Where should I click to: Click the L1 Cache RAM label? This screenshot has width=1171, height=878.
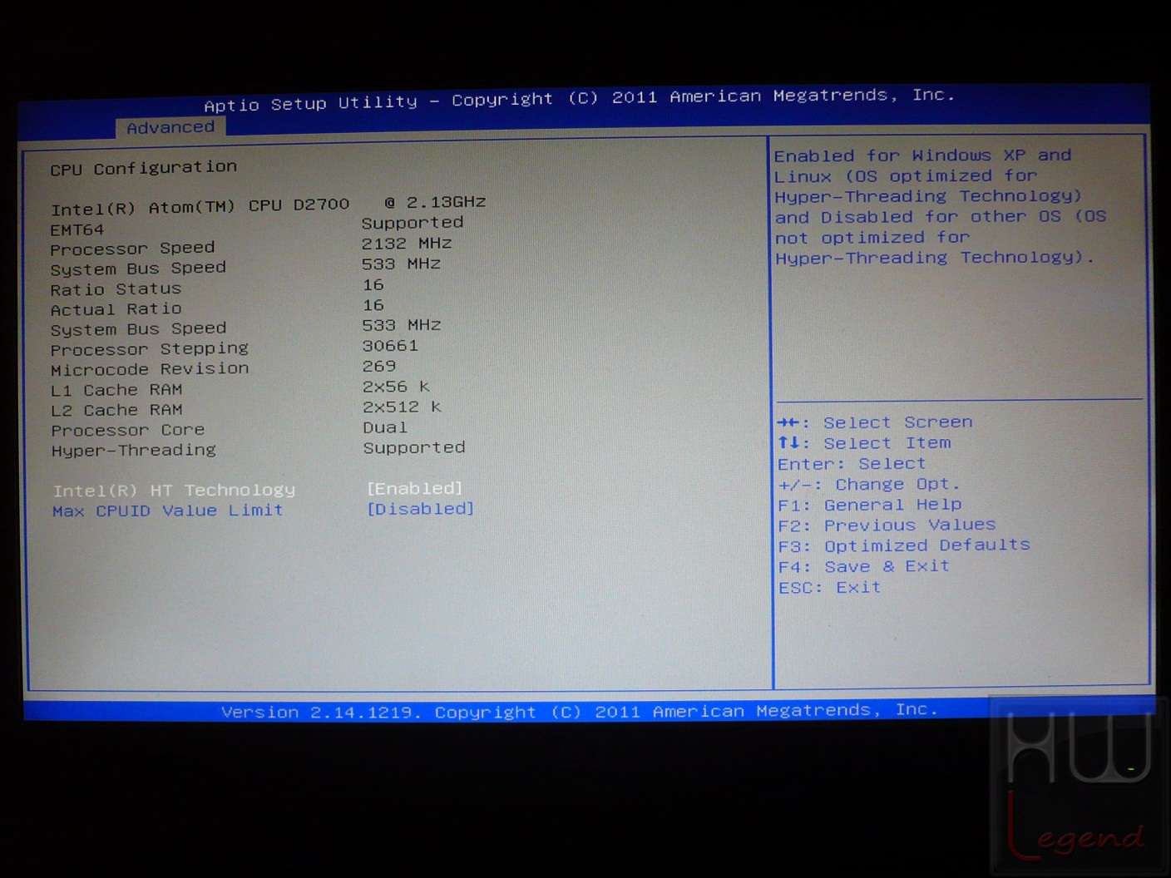(x=116, y=390)
